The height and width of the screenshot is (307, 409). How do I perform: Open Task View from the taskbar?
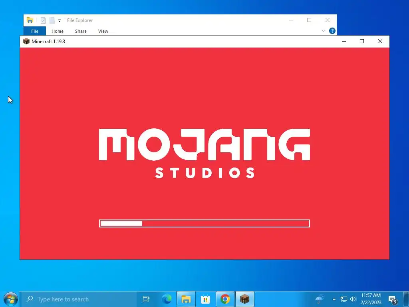click(x=146, y=299)
